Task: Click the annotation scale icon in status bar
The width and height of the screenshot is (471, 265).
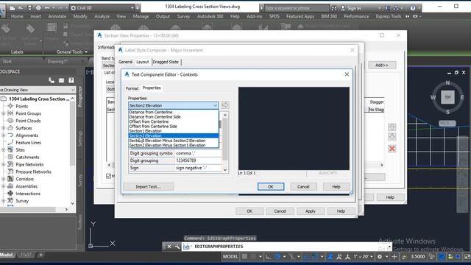Action: click(x=347, y=257)
